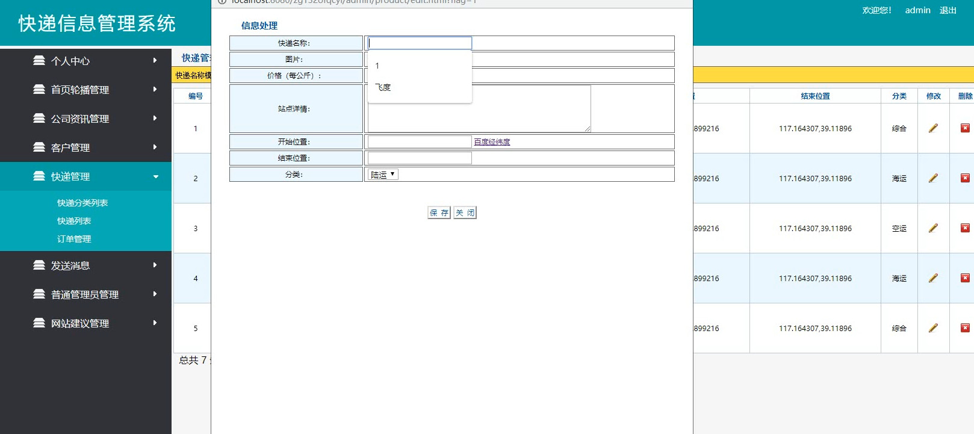The image size is (974, 434).
Task: Click the stack icon beside 公司资讯管理
Action: tap(39, 118)
